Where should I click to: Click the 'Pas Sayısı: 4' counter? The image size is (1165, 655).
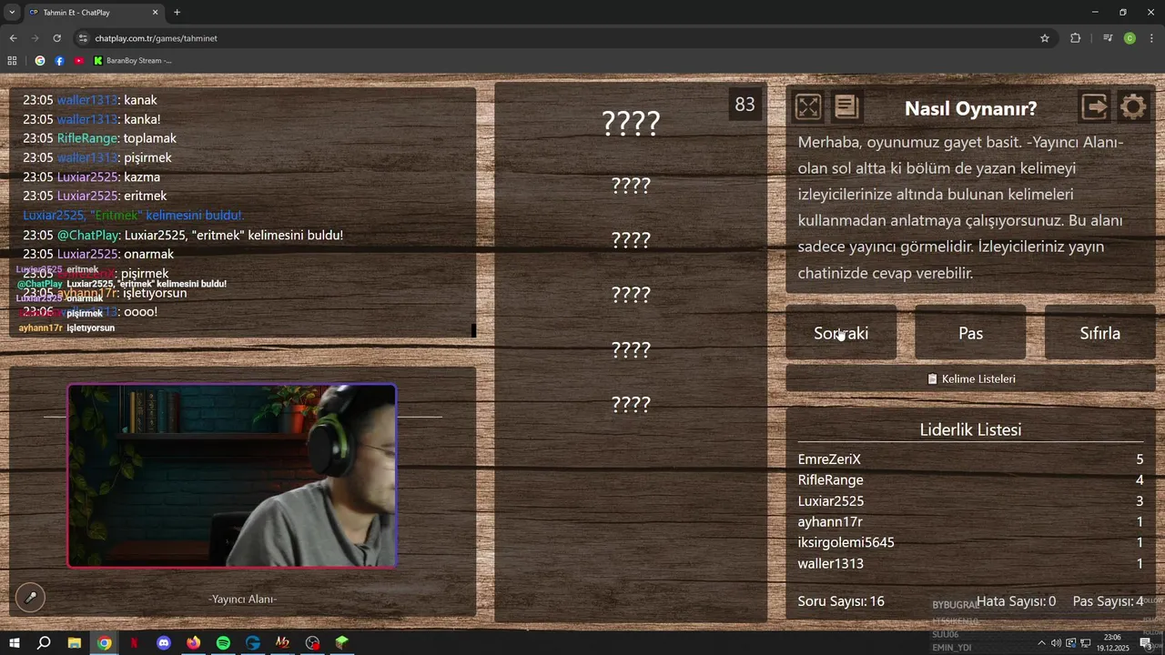1108,601
